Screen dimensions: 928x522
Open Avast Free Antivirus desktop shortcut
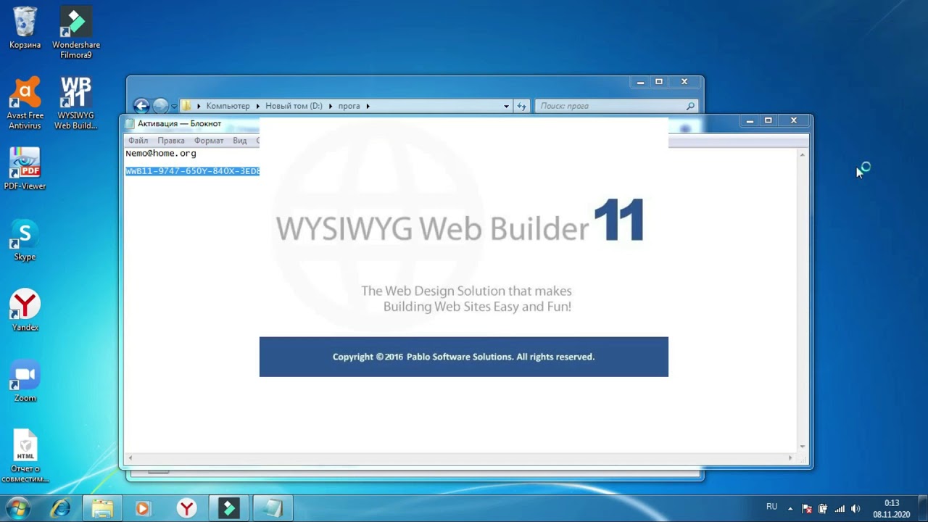tap(25, 103)
